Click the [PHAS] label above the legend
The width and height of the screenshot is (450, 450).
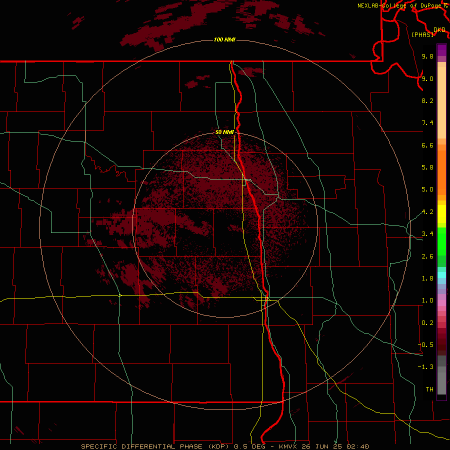[422, 34]
